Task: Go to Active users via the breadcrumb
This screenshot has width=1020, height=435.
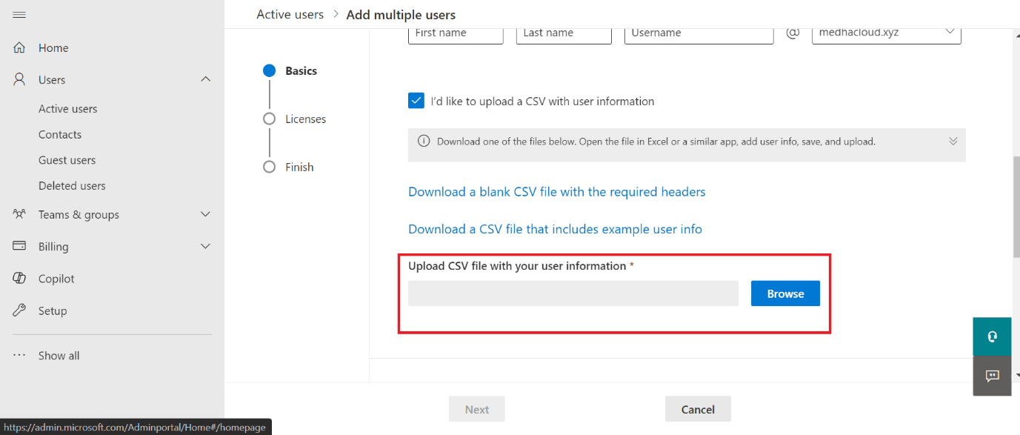Action: (x=290, y=13)
